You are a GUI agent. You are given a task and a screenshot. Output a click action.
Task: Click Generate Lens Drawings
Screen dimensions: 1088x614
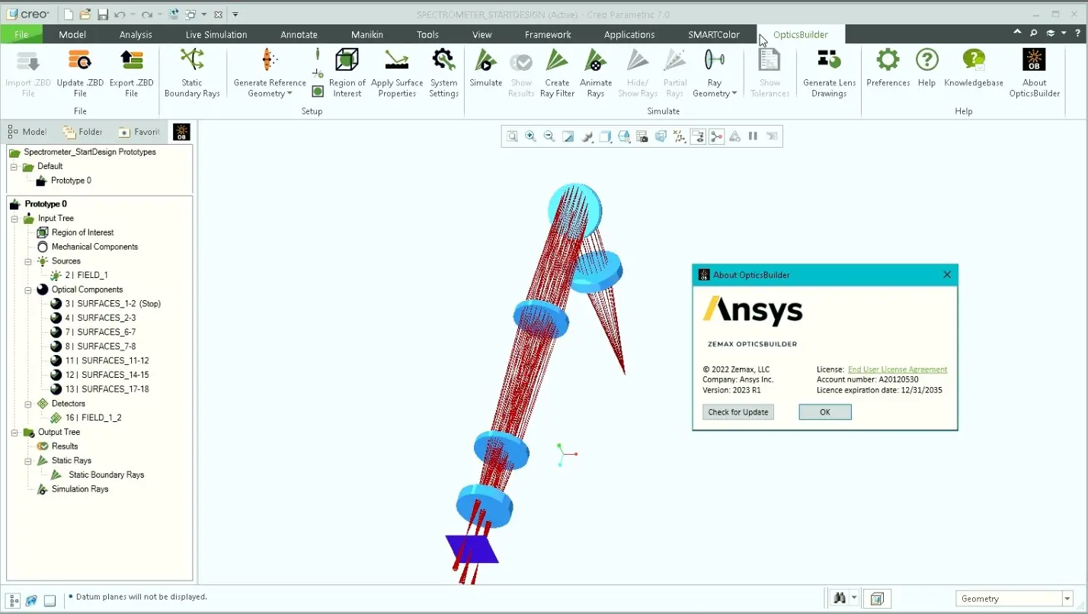(x=829, y=73)
